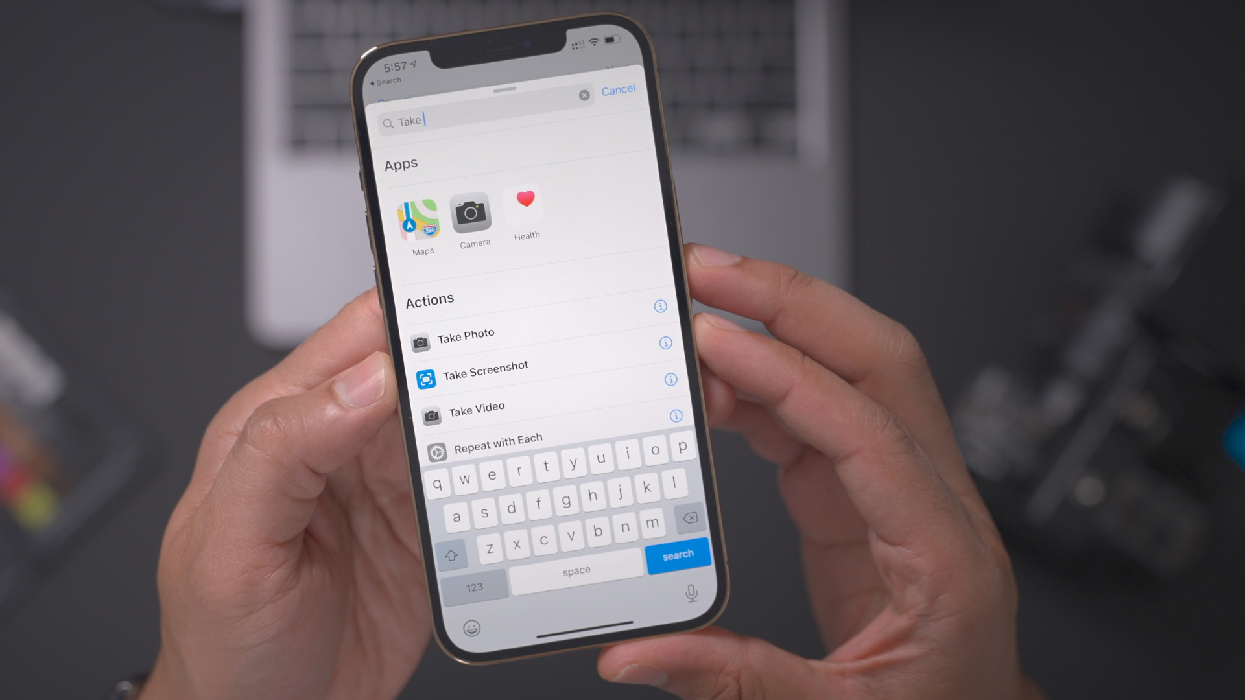This screenshot has height=700, width=1245.
Task: Select the Repeat with Each action
Action: click(497, 438)
